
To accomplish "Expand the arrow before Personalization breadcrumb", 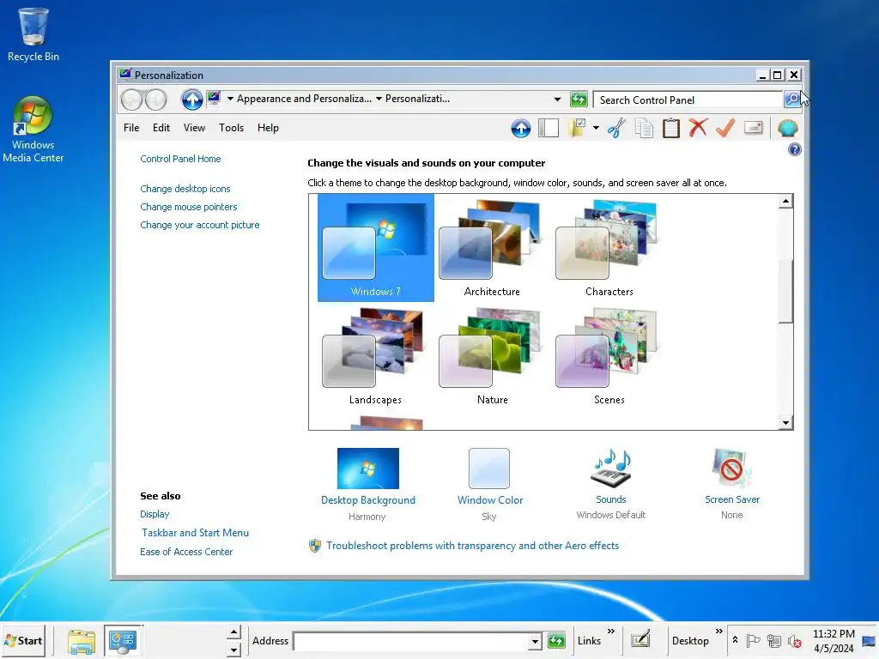I will [x=379, y=99].
